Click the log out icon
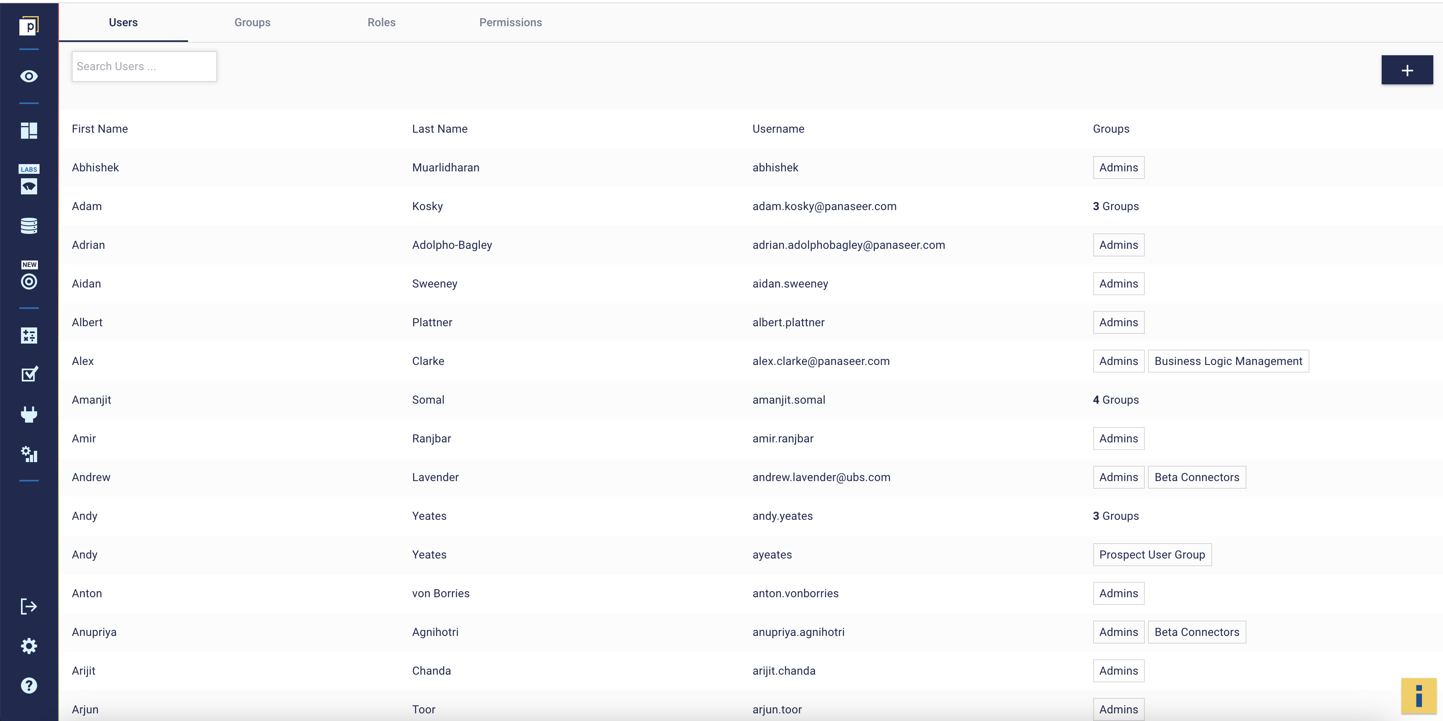The height and width of the screenshot is (721, 1443). [x=29, y=606]
